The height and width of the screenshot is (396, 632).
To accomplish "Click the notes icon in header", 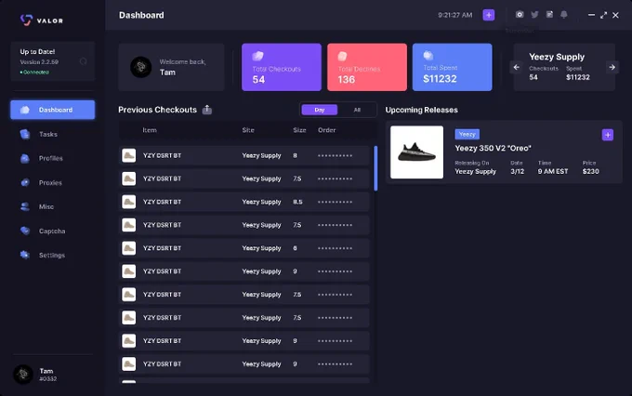I will (549, 15).
